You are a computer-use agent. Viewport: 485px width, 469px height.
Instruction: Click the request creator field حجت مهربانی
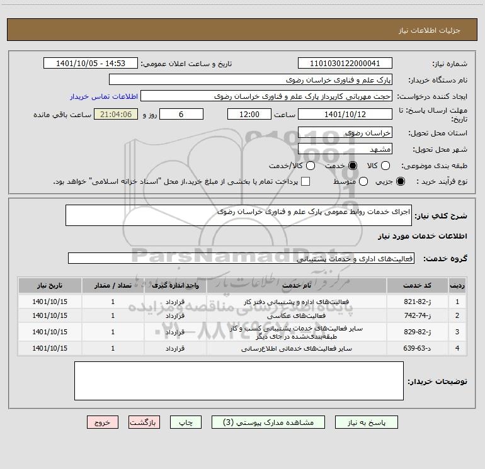click(x=266, y=96)
